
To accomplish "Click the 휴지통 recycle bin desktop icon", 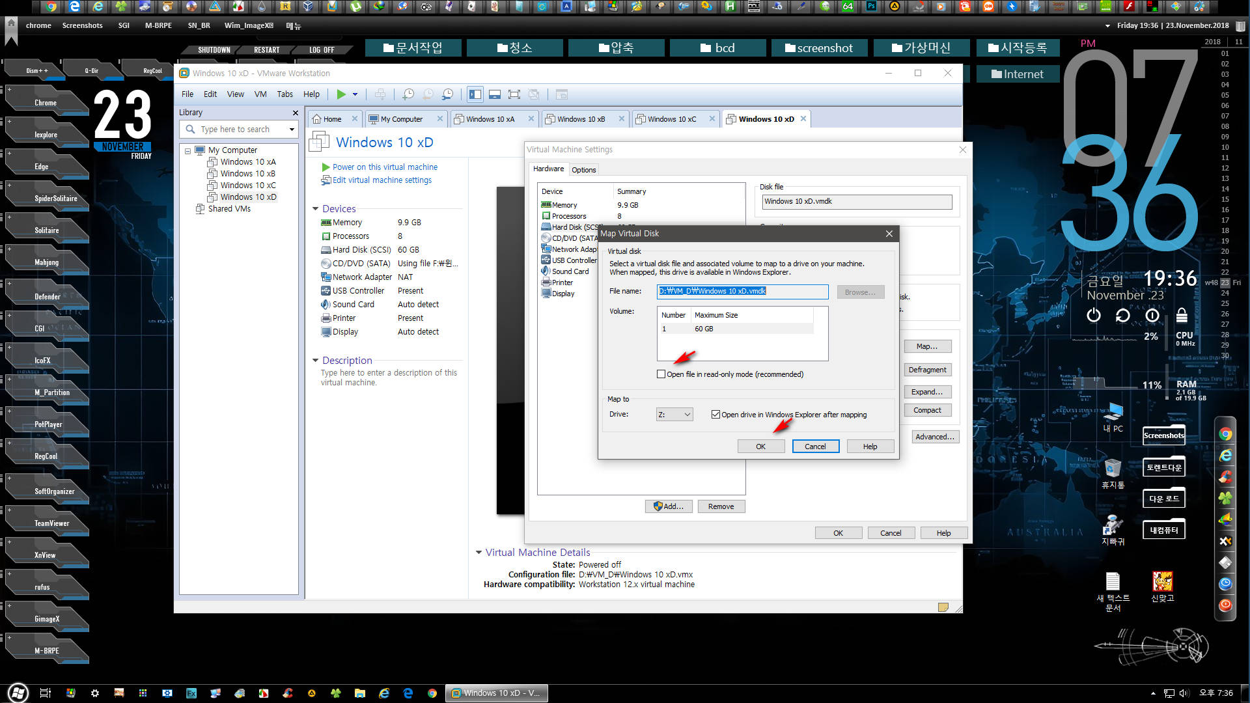I will 1113,474.
